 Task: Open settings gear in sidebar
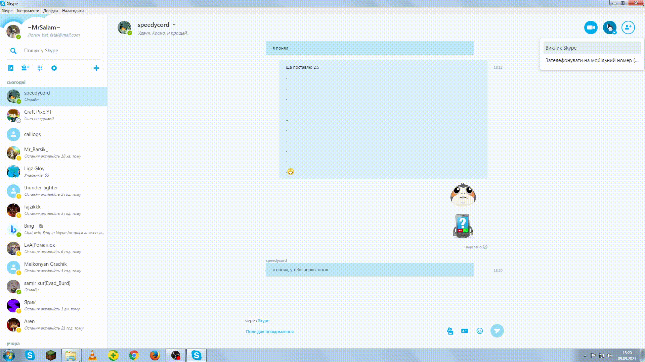54,68
